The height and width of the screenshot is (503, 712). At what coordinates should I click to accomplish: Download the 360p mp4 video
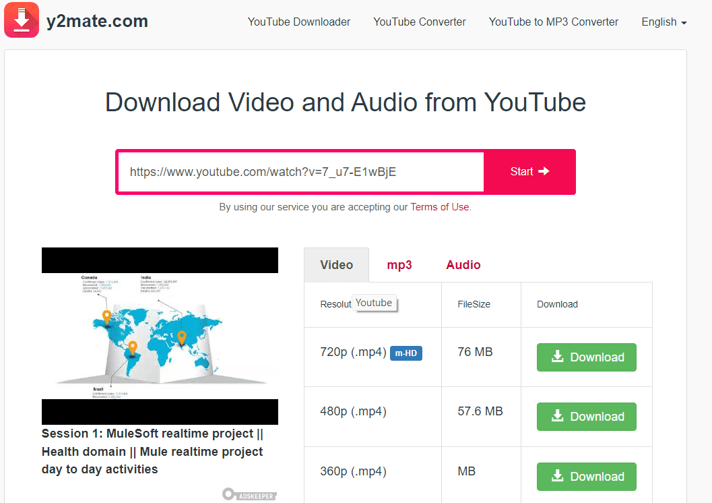[586, 476]
